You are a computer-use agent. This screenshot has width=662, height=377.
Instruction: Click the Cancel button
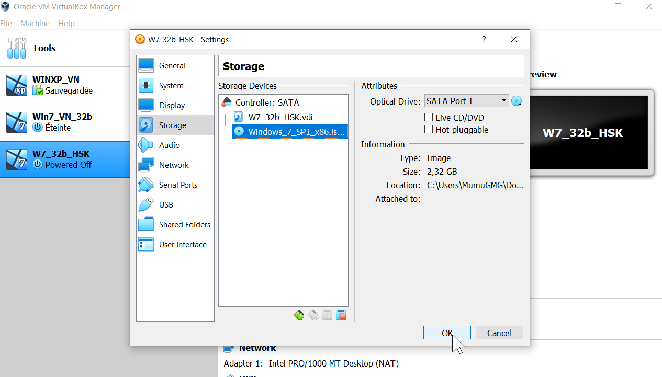499,333
